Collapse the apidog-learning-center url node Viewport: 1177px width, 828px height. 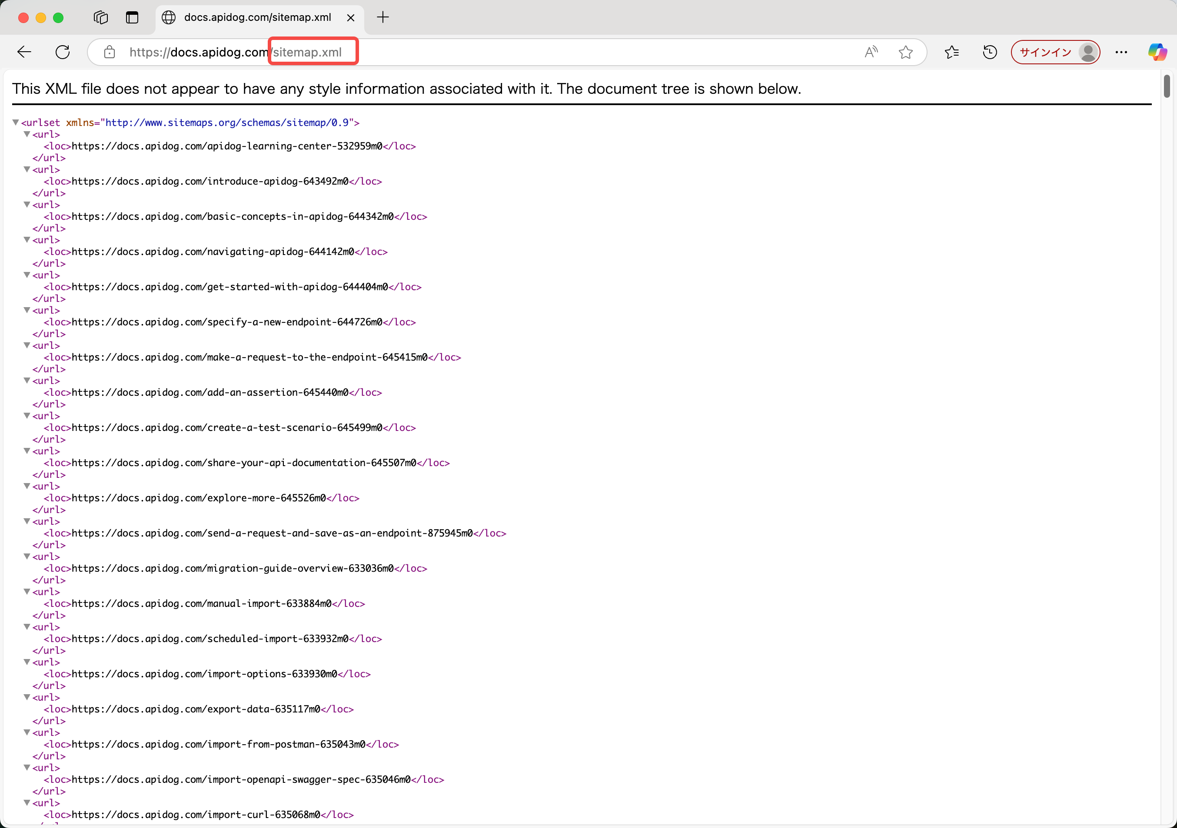click(x=27, y=134)
